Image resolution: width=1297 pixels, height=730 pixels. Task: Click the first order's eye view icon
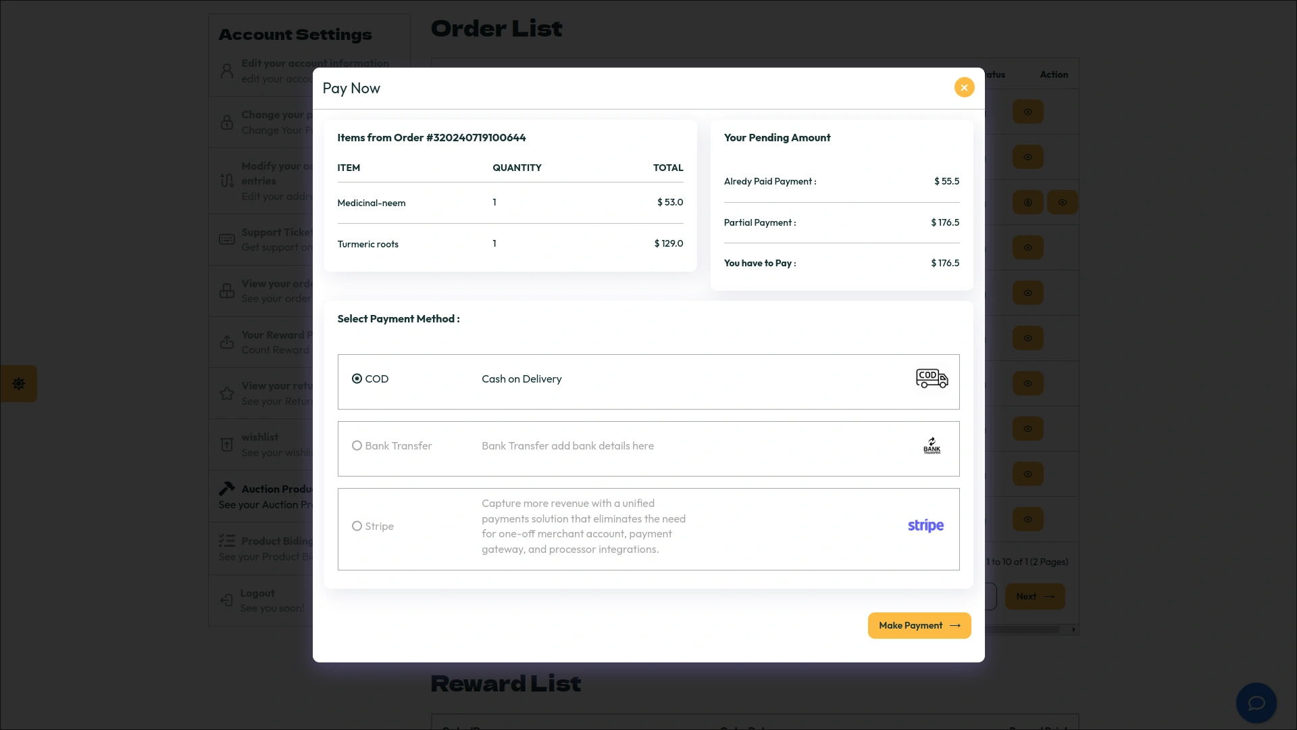click(1027, 112)
